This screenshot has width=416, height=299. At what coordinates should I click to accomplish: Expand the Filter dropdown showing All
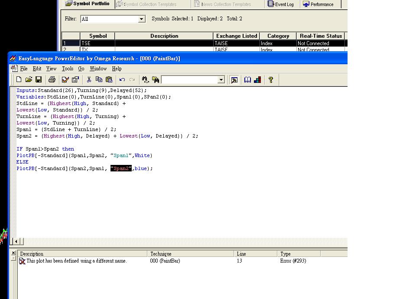coord(141,19)
